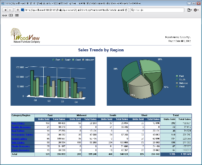The width and height of the screenshot is (202, 165).
Task: Open the Side Chairs category link
Action: pyautogui.click(x=18, y=142)
